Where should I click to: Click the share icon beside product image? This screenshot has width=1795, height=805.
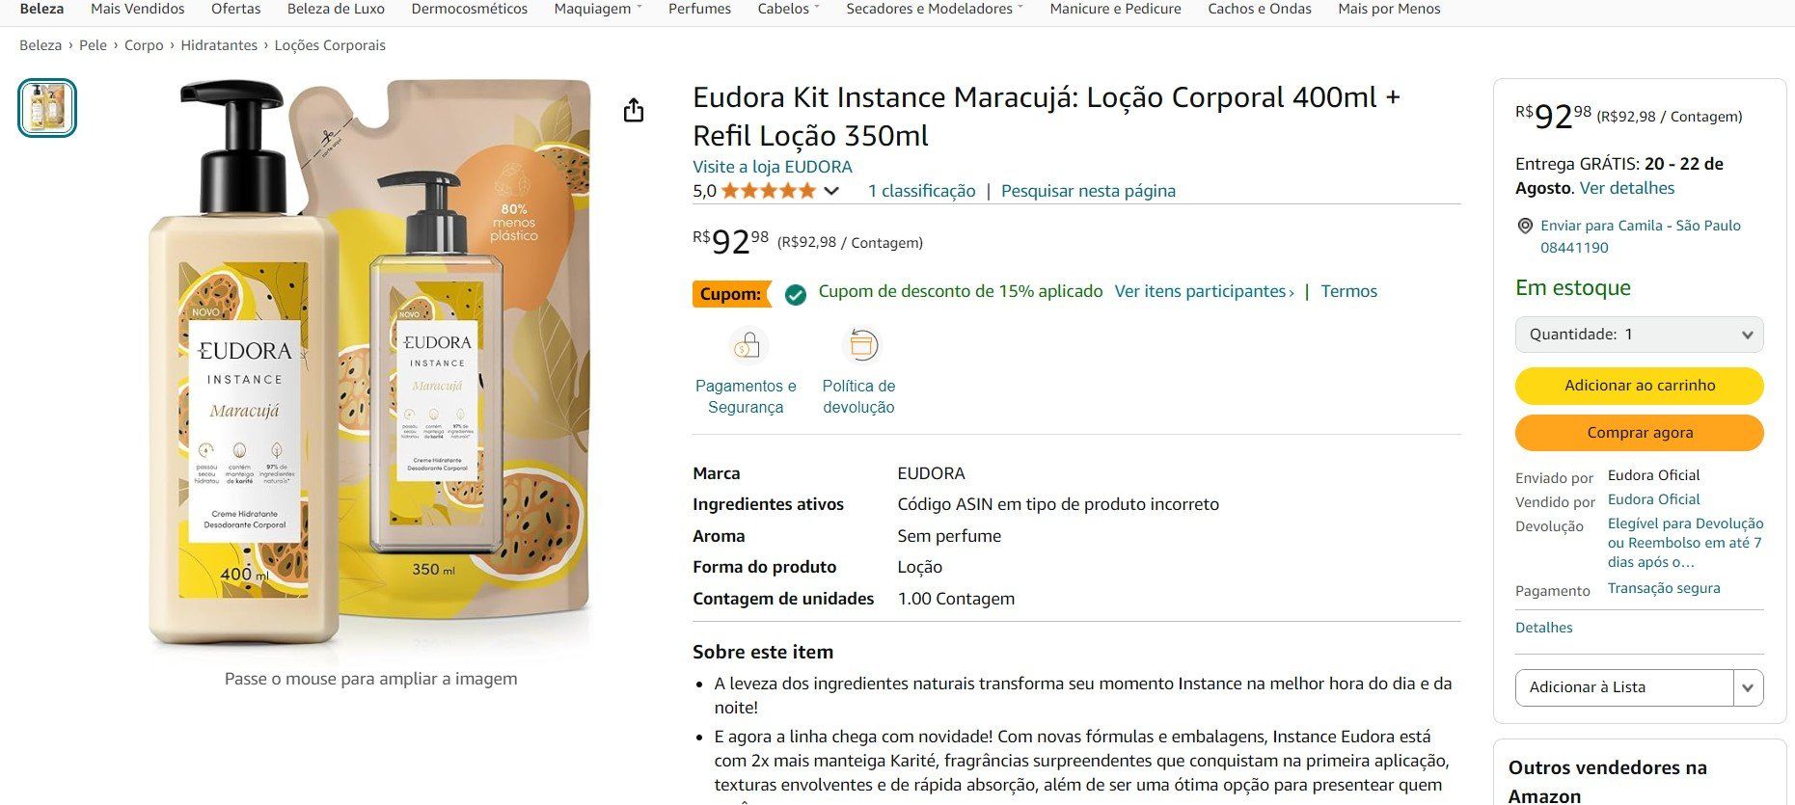pyautogui.click(x=633, y=110)
